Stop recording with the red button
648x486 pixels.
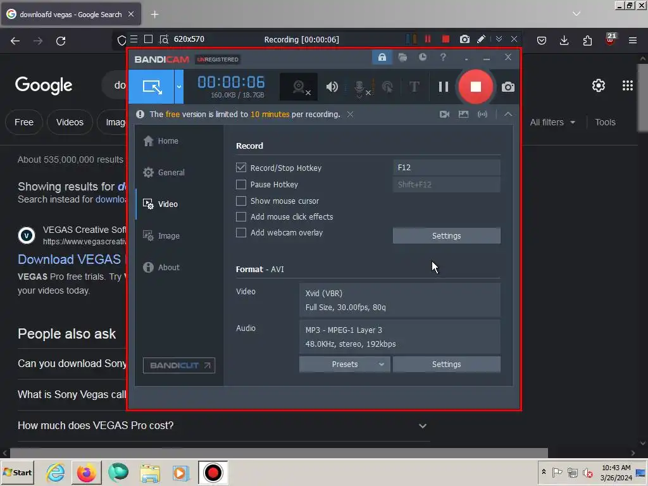point(476,87)
